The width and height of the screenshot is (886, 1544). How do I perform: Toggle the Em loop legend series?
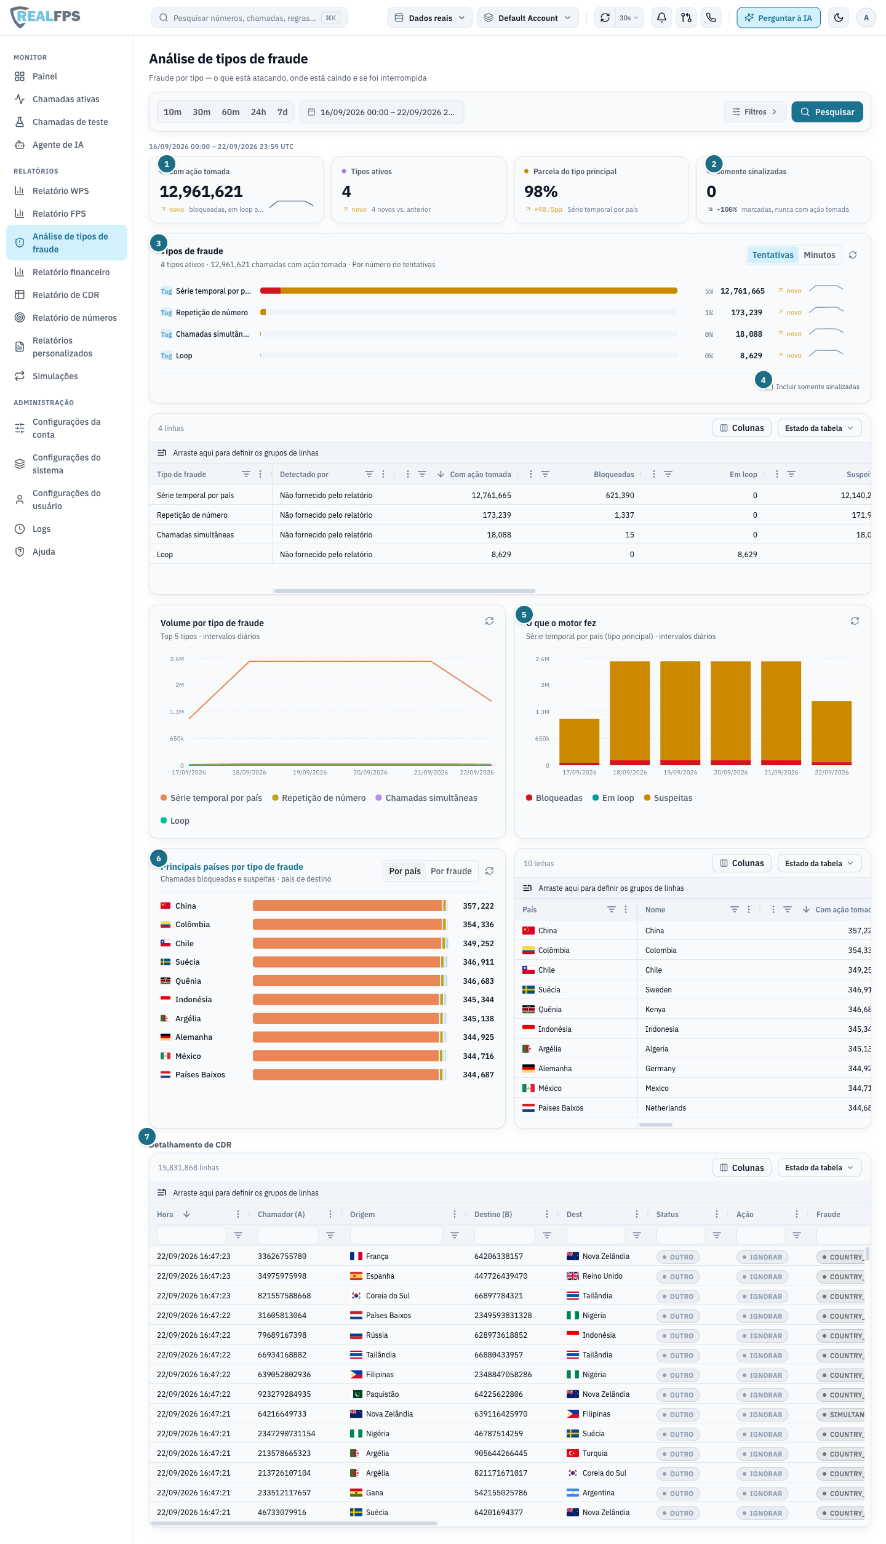613,798
